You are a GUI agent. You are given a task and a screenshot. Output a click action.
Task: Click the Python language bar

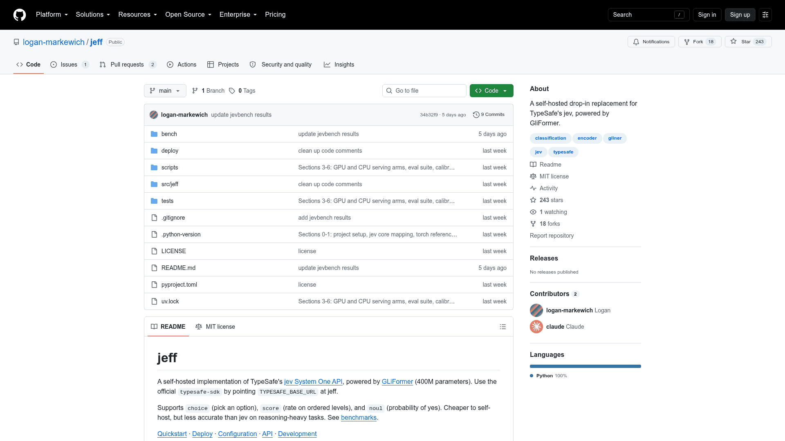point(585,366)
